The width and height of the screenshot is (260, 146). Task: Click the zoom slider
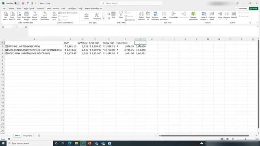coord(245,139)
